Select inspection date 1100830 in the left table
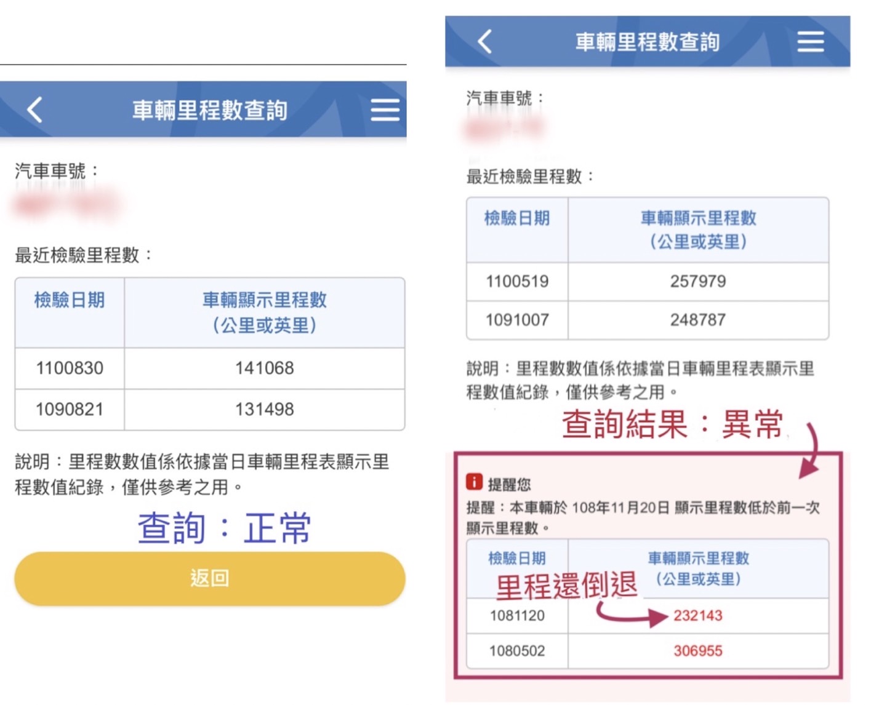The width and height of the screenshot is (879, 705). point(70,368)
